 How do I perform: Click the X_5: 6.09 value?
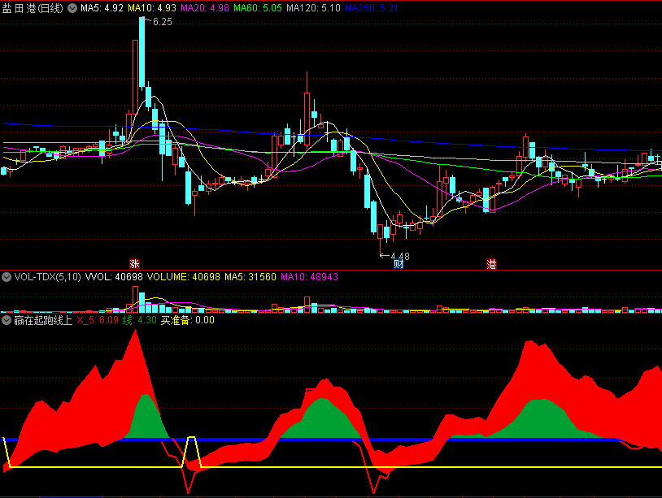(x=98, y=320)
